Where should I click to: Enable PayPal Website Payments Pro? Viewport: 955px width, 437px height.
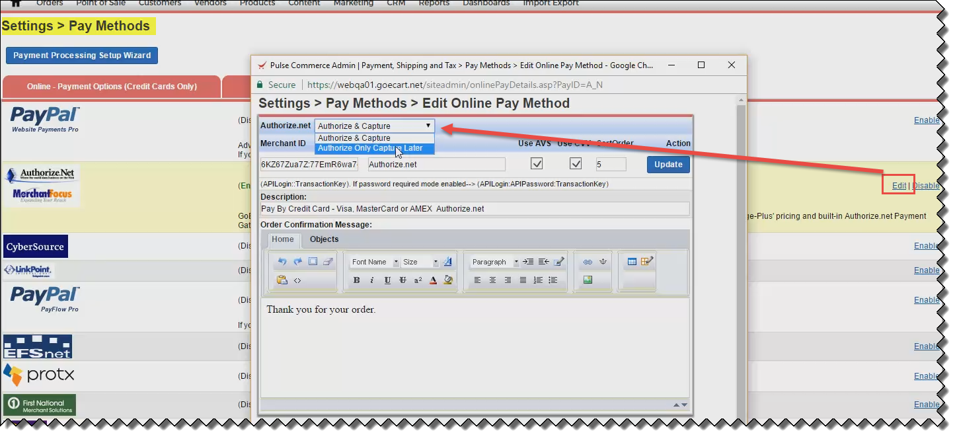927,120
